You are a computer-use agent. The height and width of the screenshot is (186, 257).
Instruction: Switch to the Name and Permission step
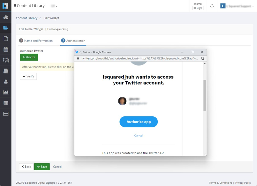pyautogui.click(x=36, y=41)
